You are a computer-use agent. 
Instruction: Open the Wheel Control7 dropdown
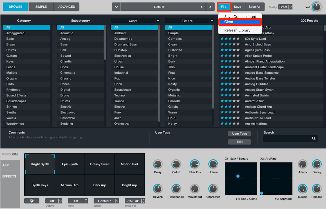(106, 201)
